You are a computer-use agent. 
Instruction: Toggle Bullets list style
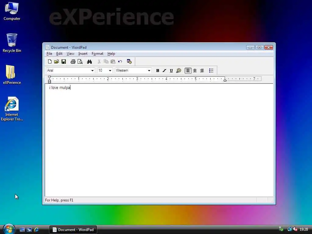[211, 70]
